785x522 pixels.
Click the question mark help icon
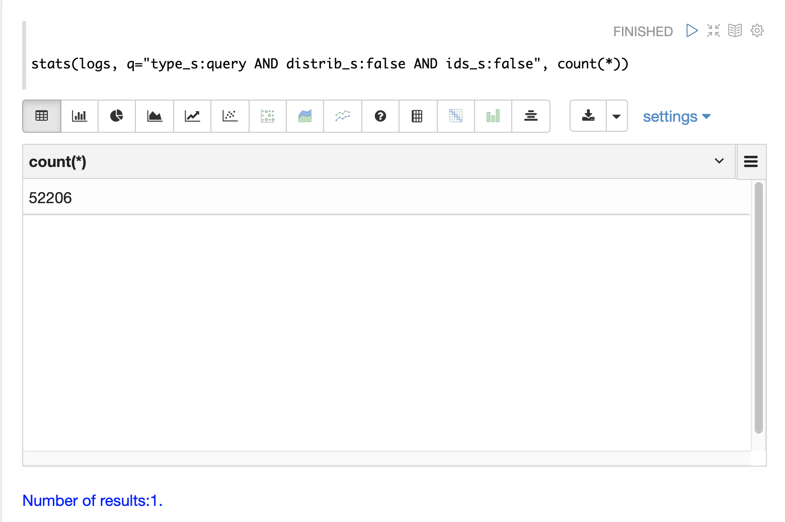click(x=380, y=116)
